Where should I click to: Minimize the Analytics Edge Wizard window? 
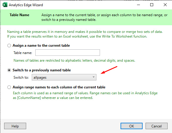click(138, 5)
